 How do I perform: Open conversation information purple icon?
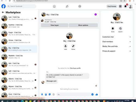click(95, 14)
